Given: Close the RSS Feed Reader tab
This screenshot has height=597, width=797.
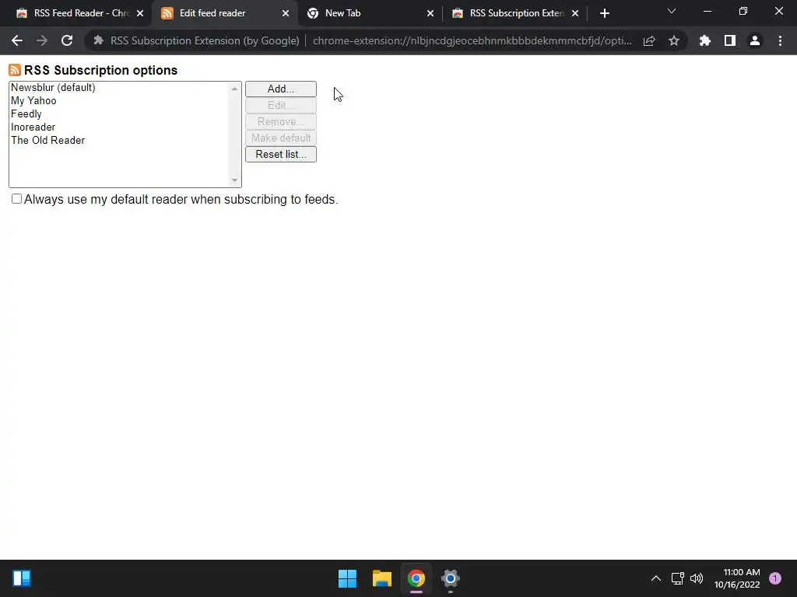Looking at the screenshot, I should 140,13.
